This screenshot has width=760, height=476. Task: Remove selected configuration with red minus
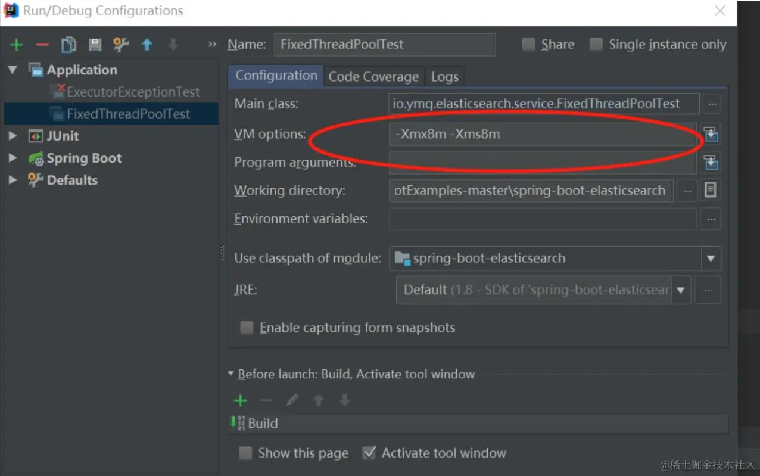tap(42, 45)
